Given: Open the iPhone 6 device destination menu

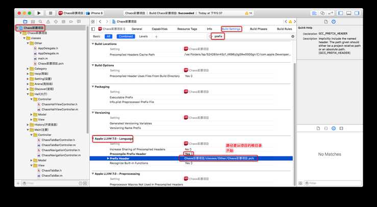Looking at the screenshot, I should click(x=94, y=13).
